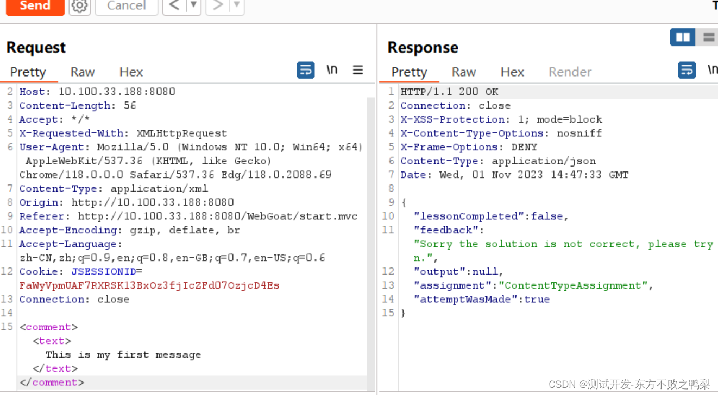Switch Request view to the Hex tab
718x395 pixels.
131,72
